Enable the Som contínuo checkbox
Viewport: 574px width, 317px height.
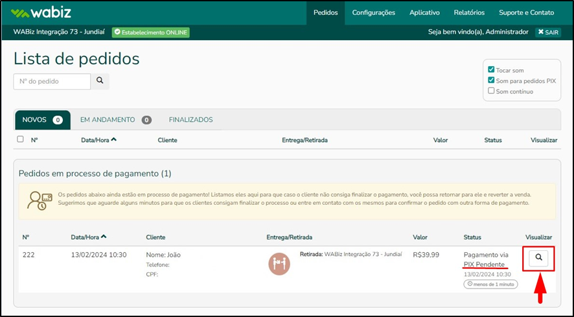pos(491,91)
